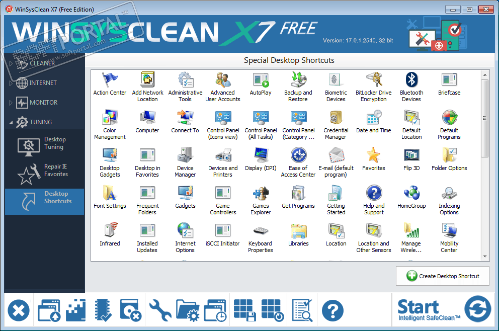Select the Flip 3D shortcut
Screen dimensions: 499x331
(x=411, y=159)
